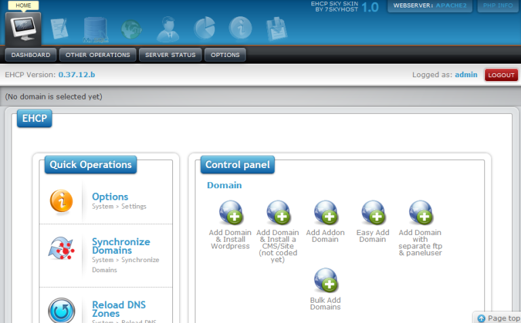The image size is (521, 323).
Task: Click the EHCP SKY SKIN BY 7SKYHOST text
Action: [x=334, y=6]
